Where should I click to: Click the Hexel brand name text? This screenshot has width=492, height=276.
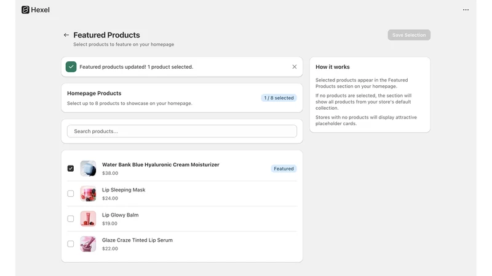point(40,10)
